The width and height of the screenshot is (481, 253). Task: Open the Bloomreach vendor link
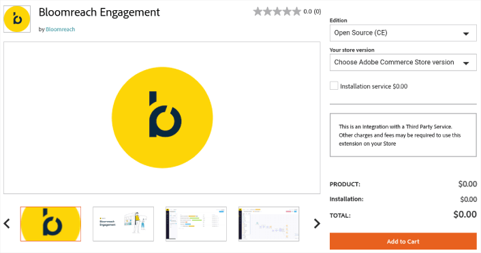(61, 29)
